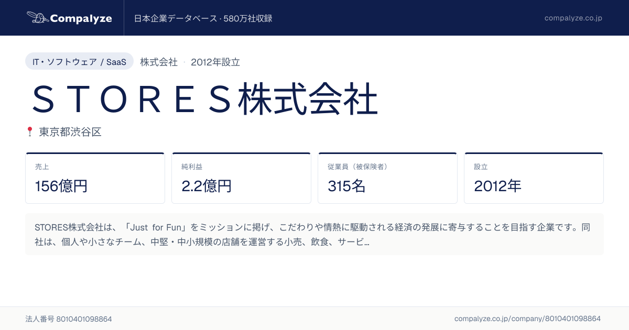629x330 pixels.
Task: Click the Compalyze brand name
Action: click(81, 18)
